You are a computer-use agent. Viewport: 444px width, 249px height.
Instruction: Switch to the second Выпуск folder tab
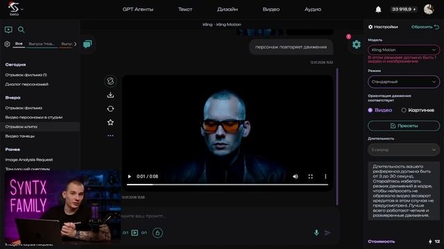point(67,44)
